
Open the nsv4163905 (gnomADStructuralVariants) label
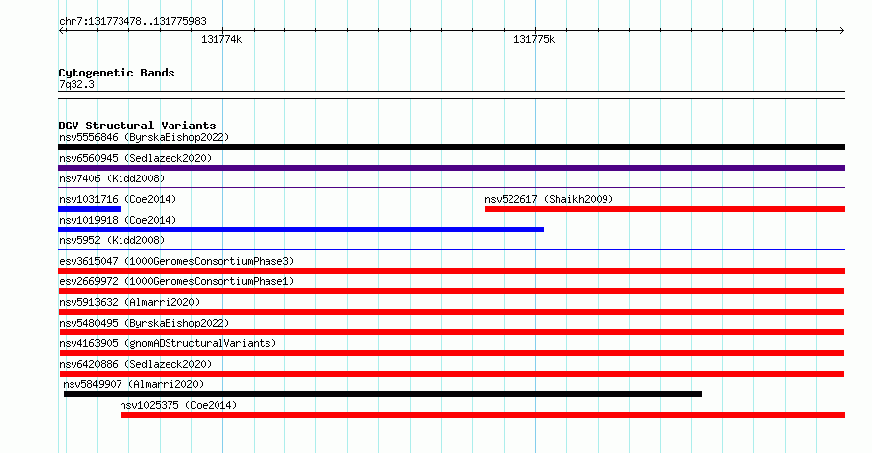[168, 343]
